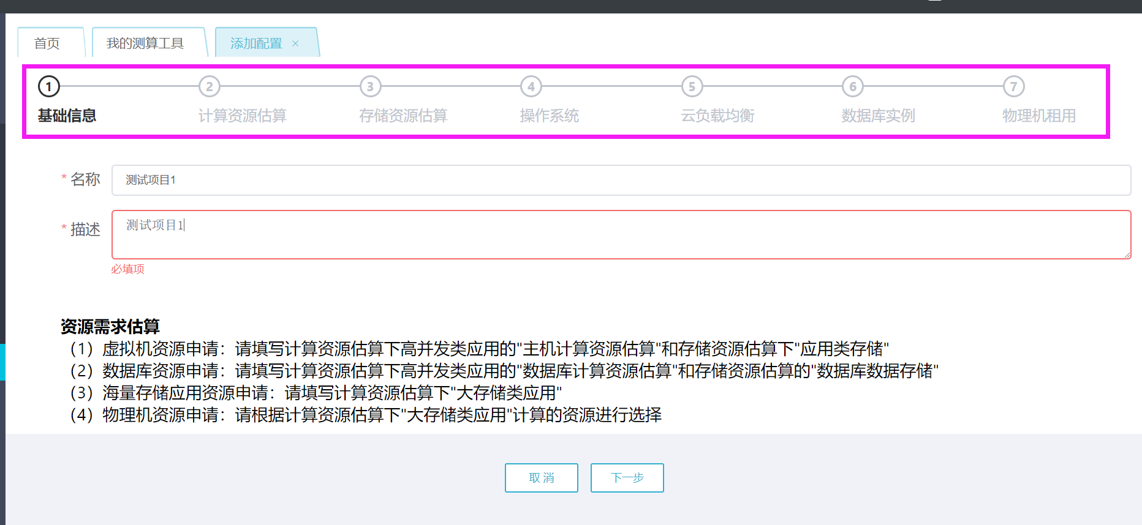Click step 4 numbered circle
The image size is (1142, 525).
(531, 86)
